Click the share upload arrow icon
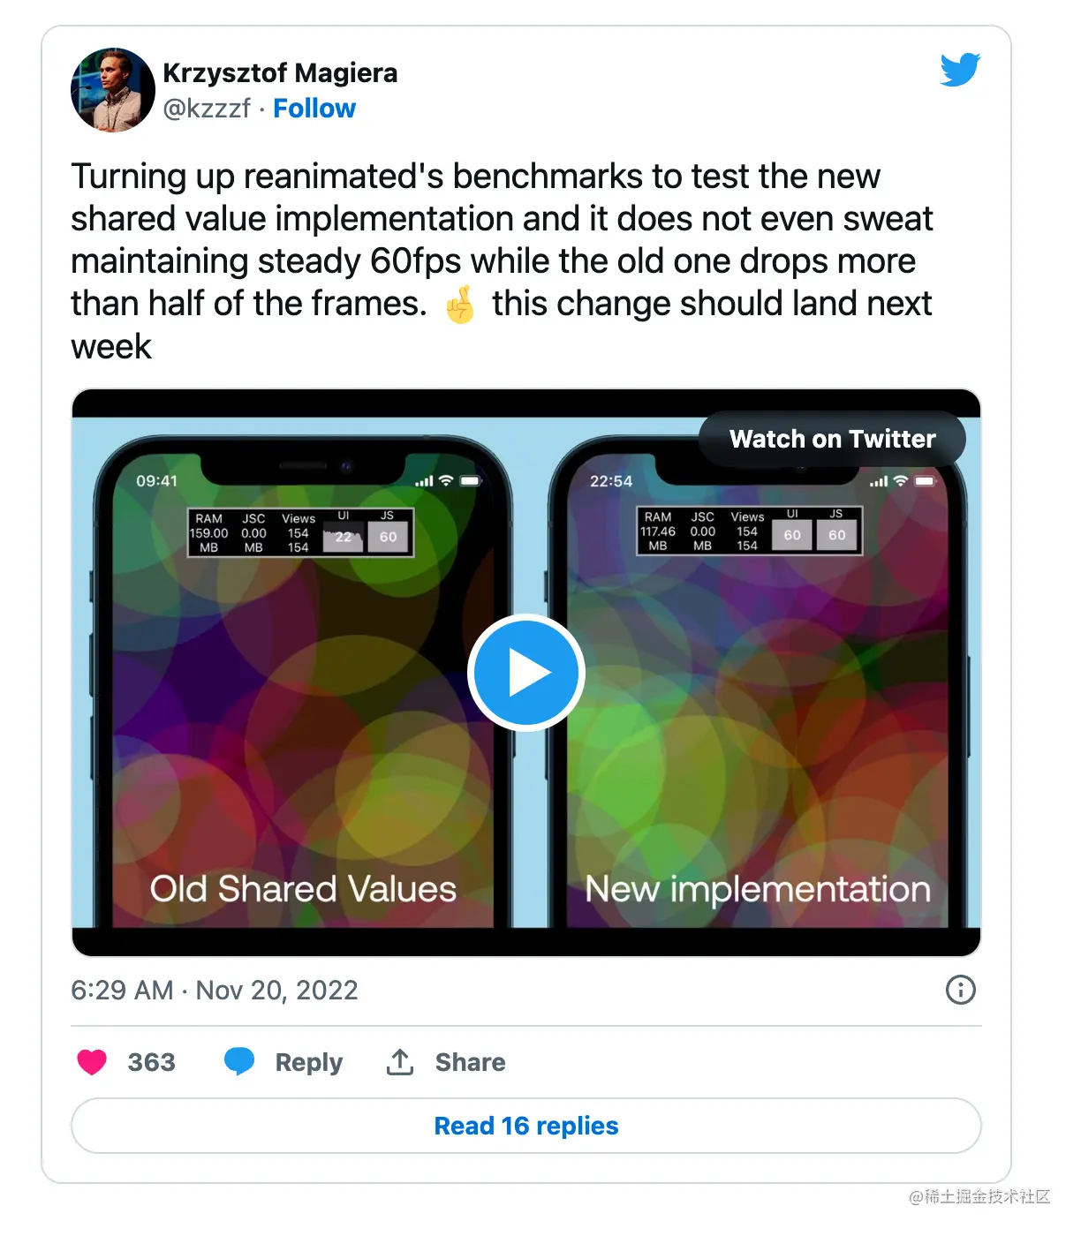This screenshot has width=1081, height=1236. pos(400,1062)
